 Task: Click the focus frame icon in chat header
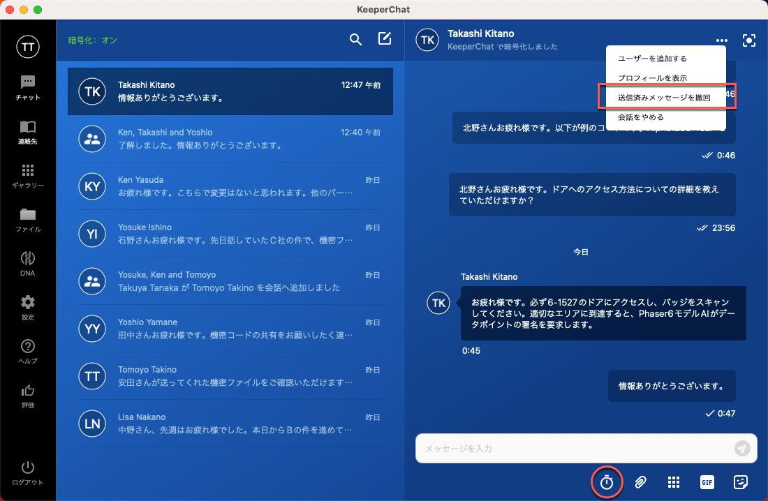[749, 40]
